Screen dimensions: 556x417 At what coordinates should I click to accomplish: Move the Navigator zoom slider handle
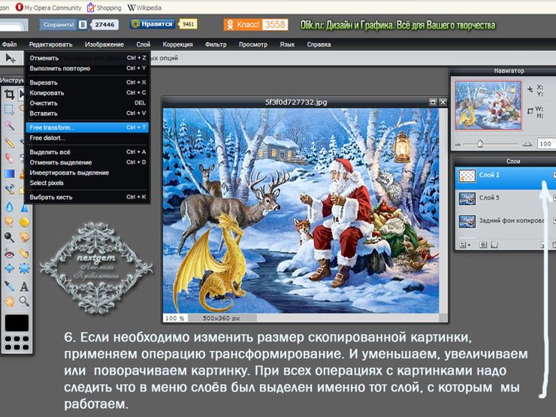(480, 144)
